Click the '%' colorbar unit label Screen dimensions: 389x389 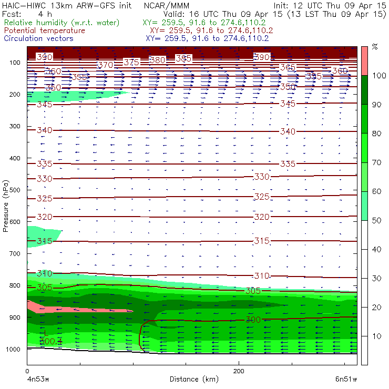coord(375,46)
